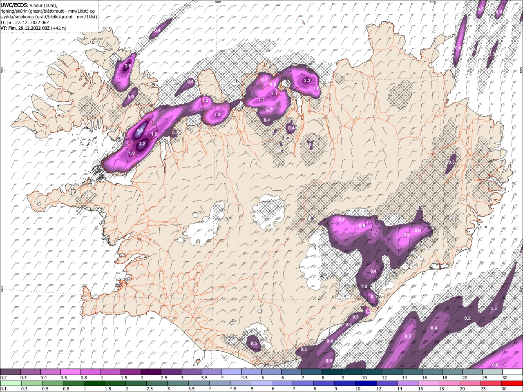523x392 pixels.
Task: Click the 1.3 snowfall value on the map
Action: coord(206,100)
